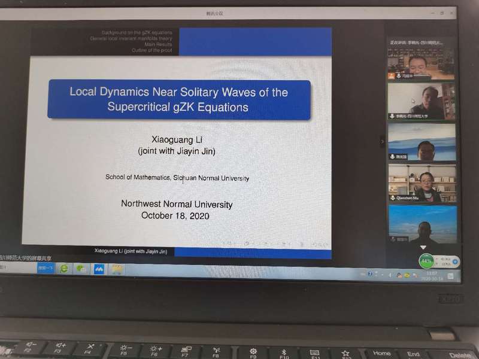
Task: Expand more videos with the white down arrow
Action: 423,247
